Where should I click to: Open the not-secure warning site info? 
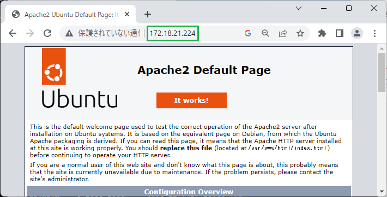(69, 33)
